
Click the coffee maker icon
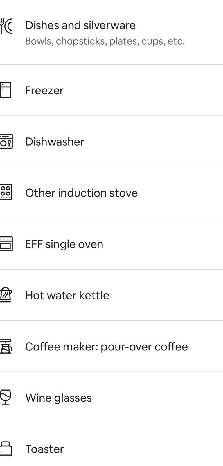point(6,346)
